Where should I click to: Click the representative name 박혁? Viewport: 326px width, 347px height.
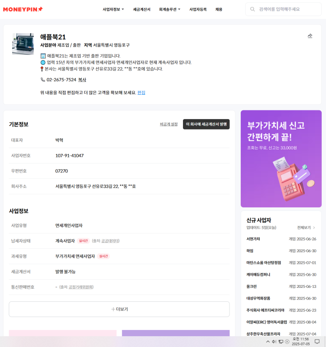coord(59,140)
